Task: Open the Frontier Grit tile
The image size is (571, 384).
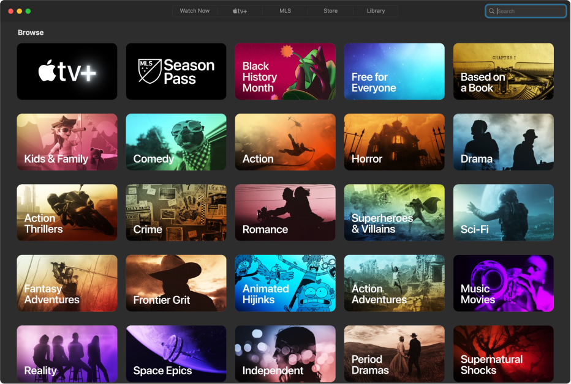Action: 176,283
